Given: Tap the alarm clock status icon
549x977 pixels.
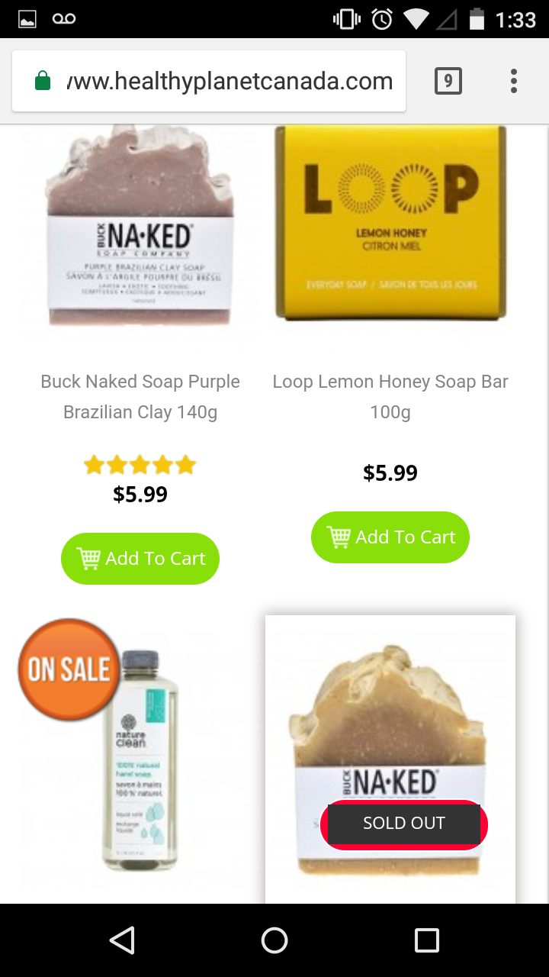Looking at the screenshot, I should click(382, 19).
